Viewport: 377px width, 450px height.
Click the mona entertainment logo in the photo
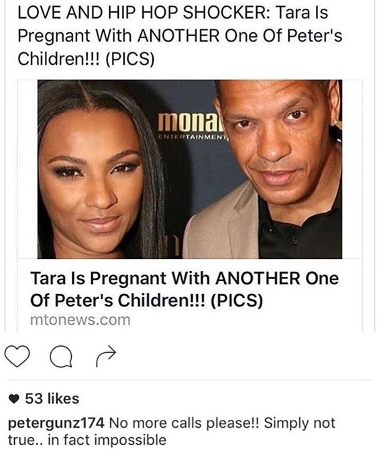click(x=193, y=126)
